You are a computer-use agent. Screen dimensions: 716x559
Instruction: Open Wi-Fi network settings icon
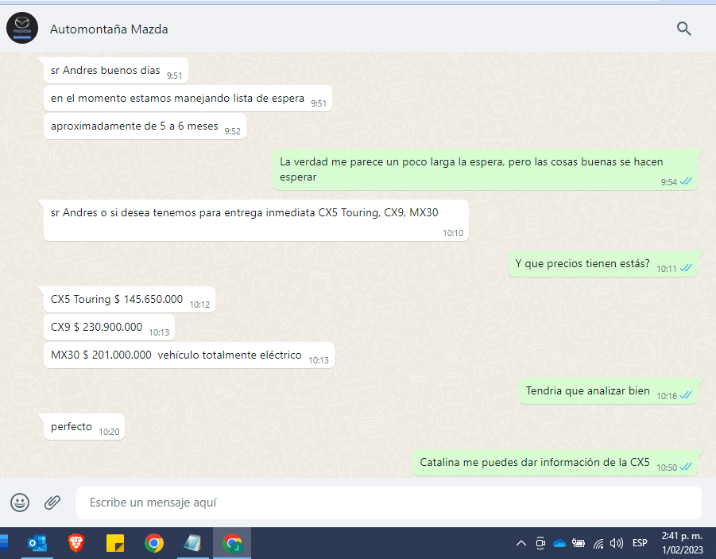click(598, 543)
